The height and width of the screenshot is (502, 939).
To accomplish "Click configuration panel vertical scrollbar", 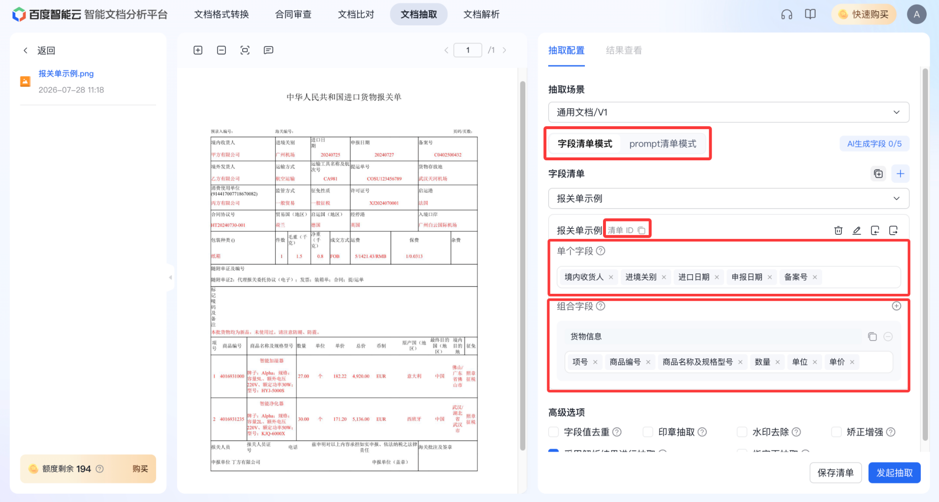I will [x=925, y=254].
